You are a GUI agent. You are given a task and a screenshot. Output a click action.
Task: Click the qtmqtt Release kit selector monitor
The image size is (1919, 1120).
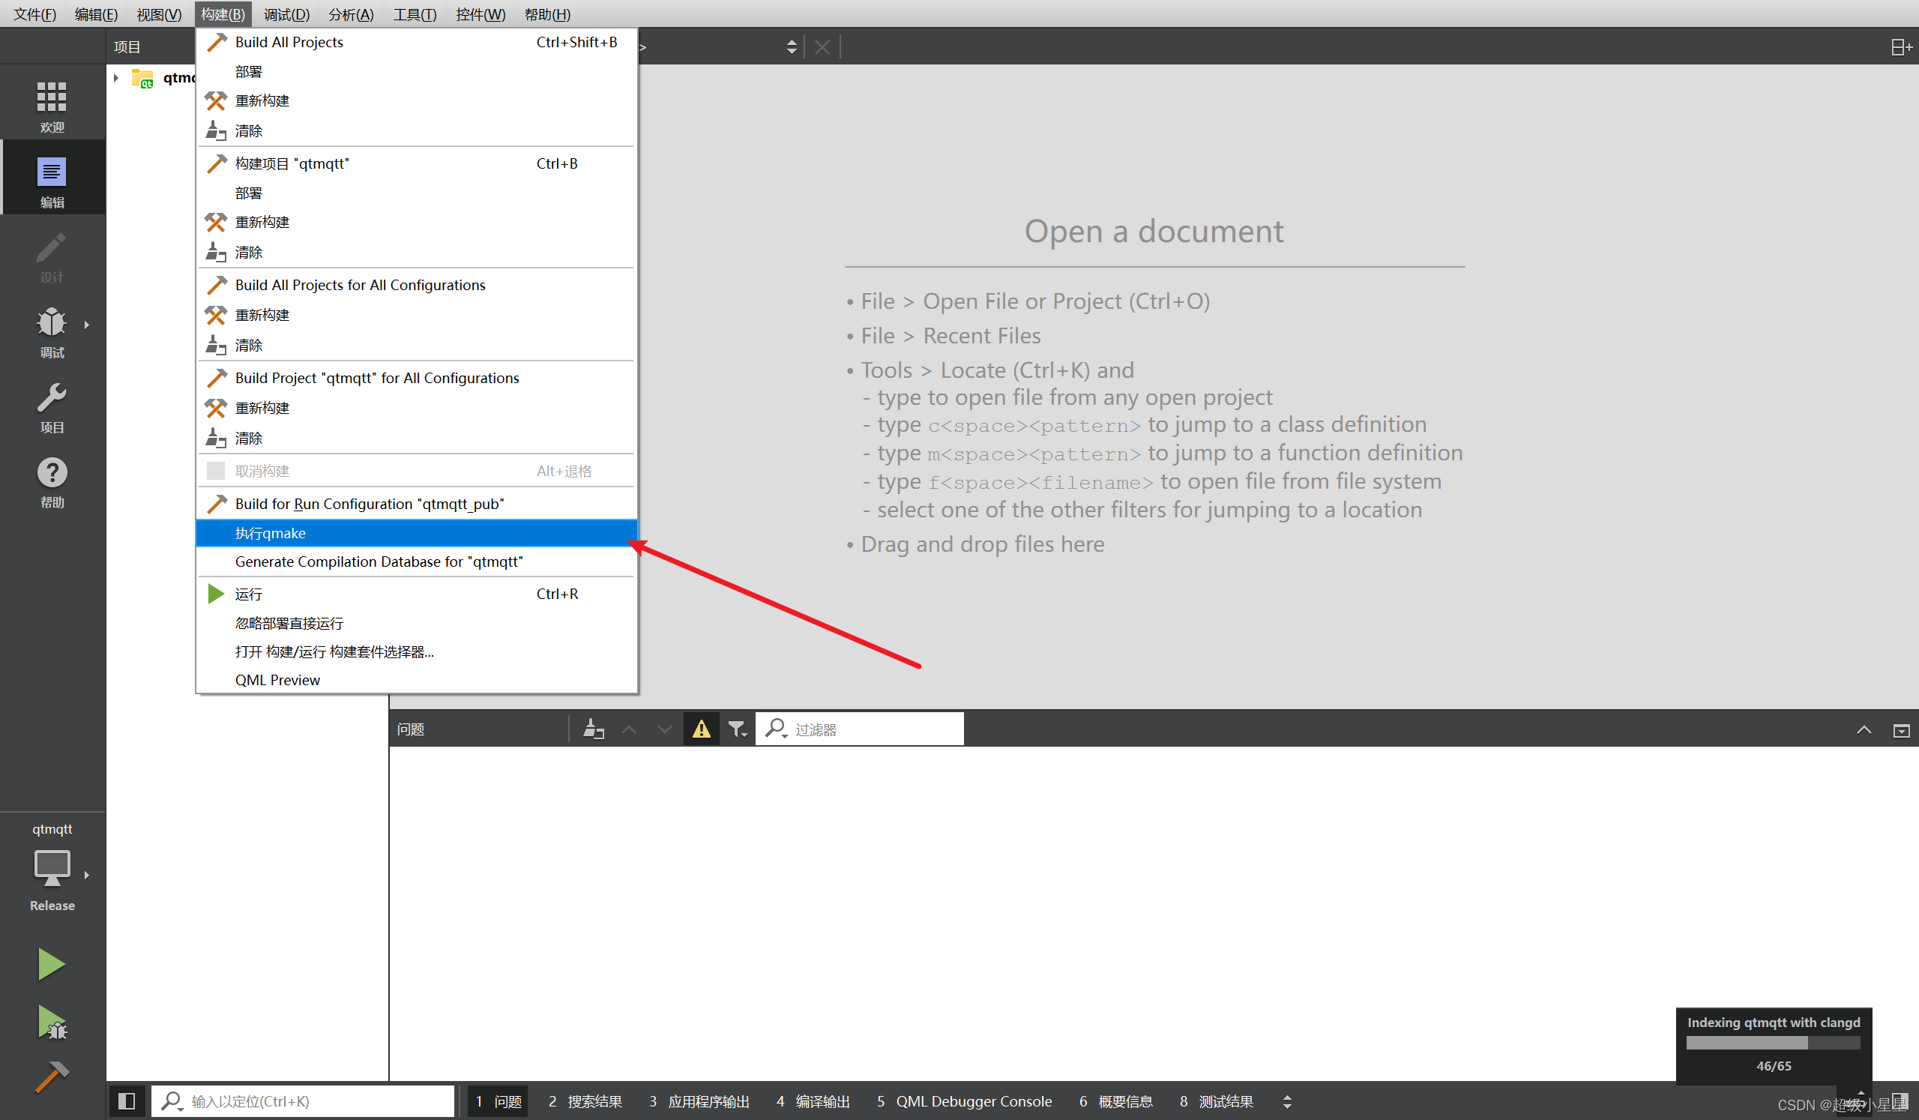(x=52, y=869)
